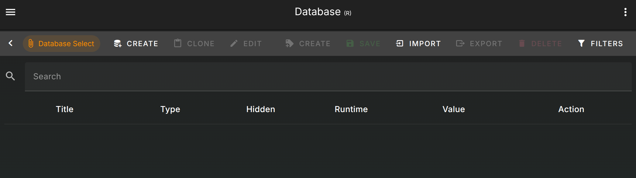Click the Runtime column header

click(x=351, y=109)
